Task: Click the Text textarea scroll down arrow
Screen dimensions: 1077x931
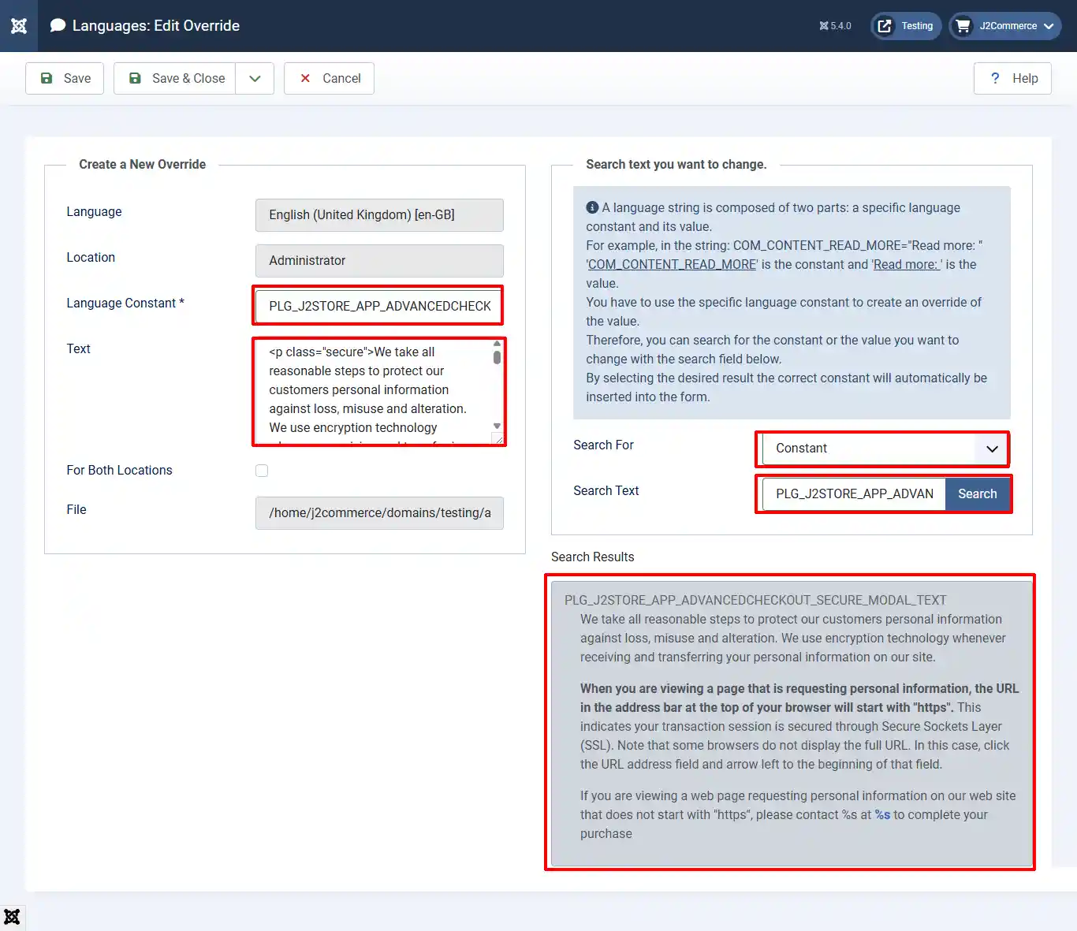Action: 497,426
